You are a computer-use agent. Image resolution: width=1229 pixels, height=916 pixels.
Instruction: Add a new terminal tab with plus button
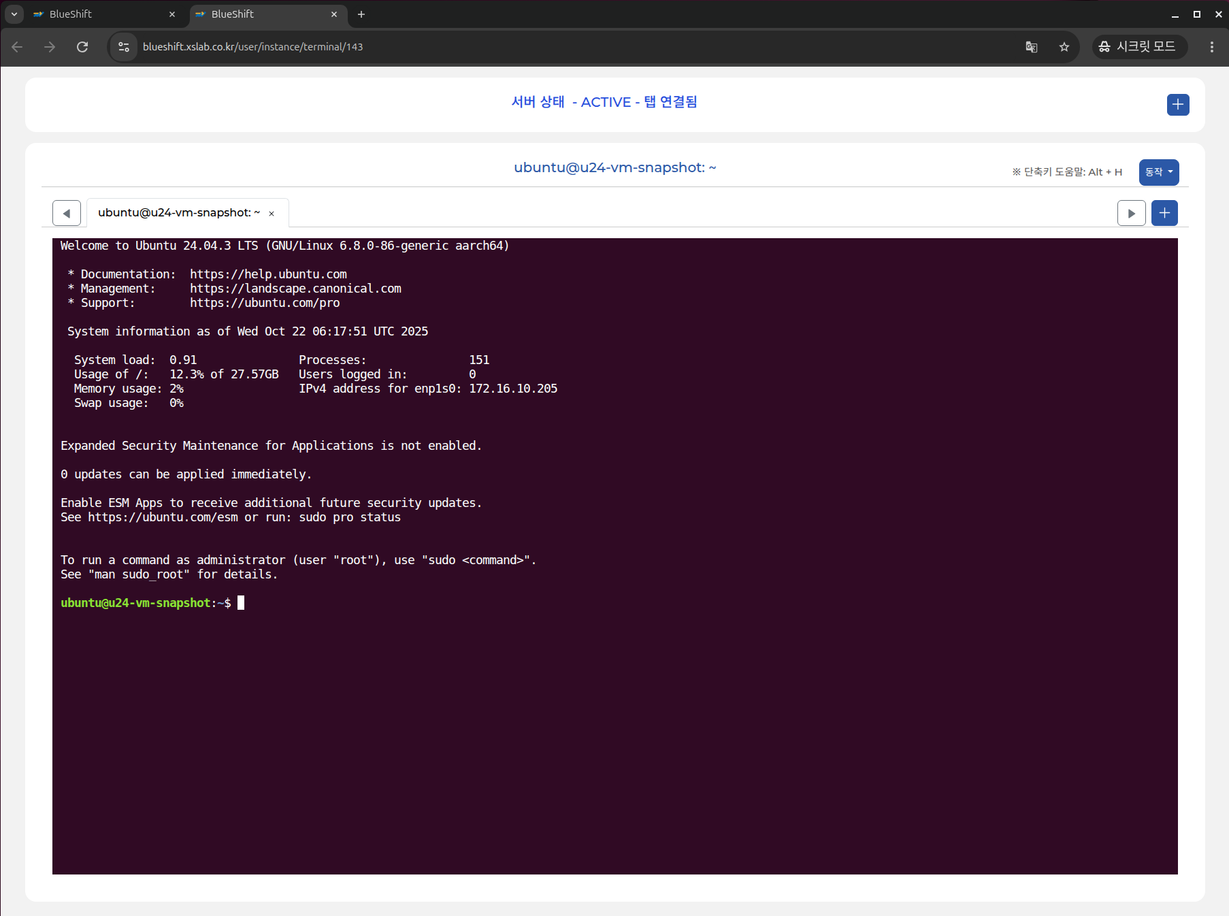tap(1164, 213)
